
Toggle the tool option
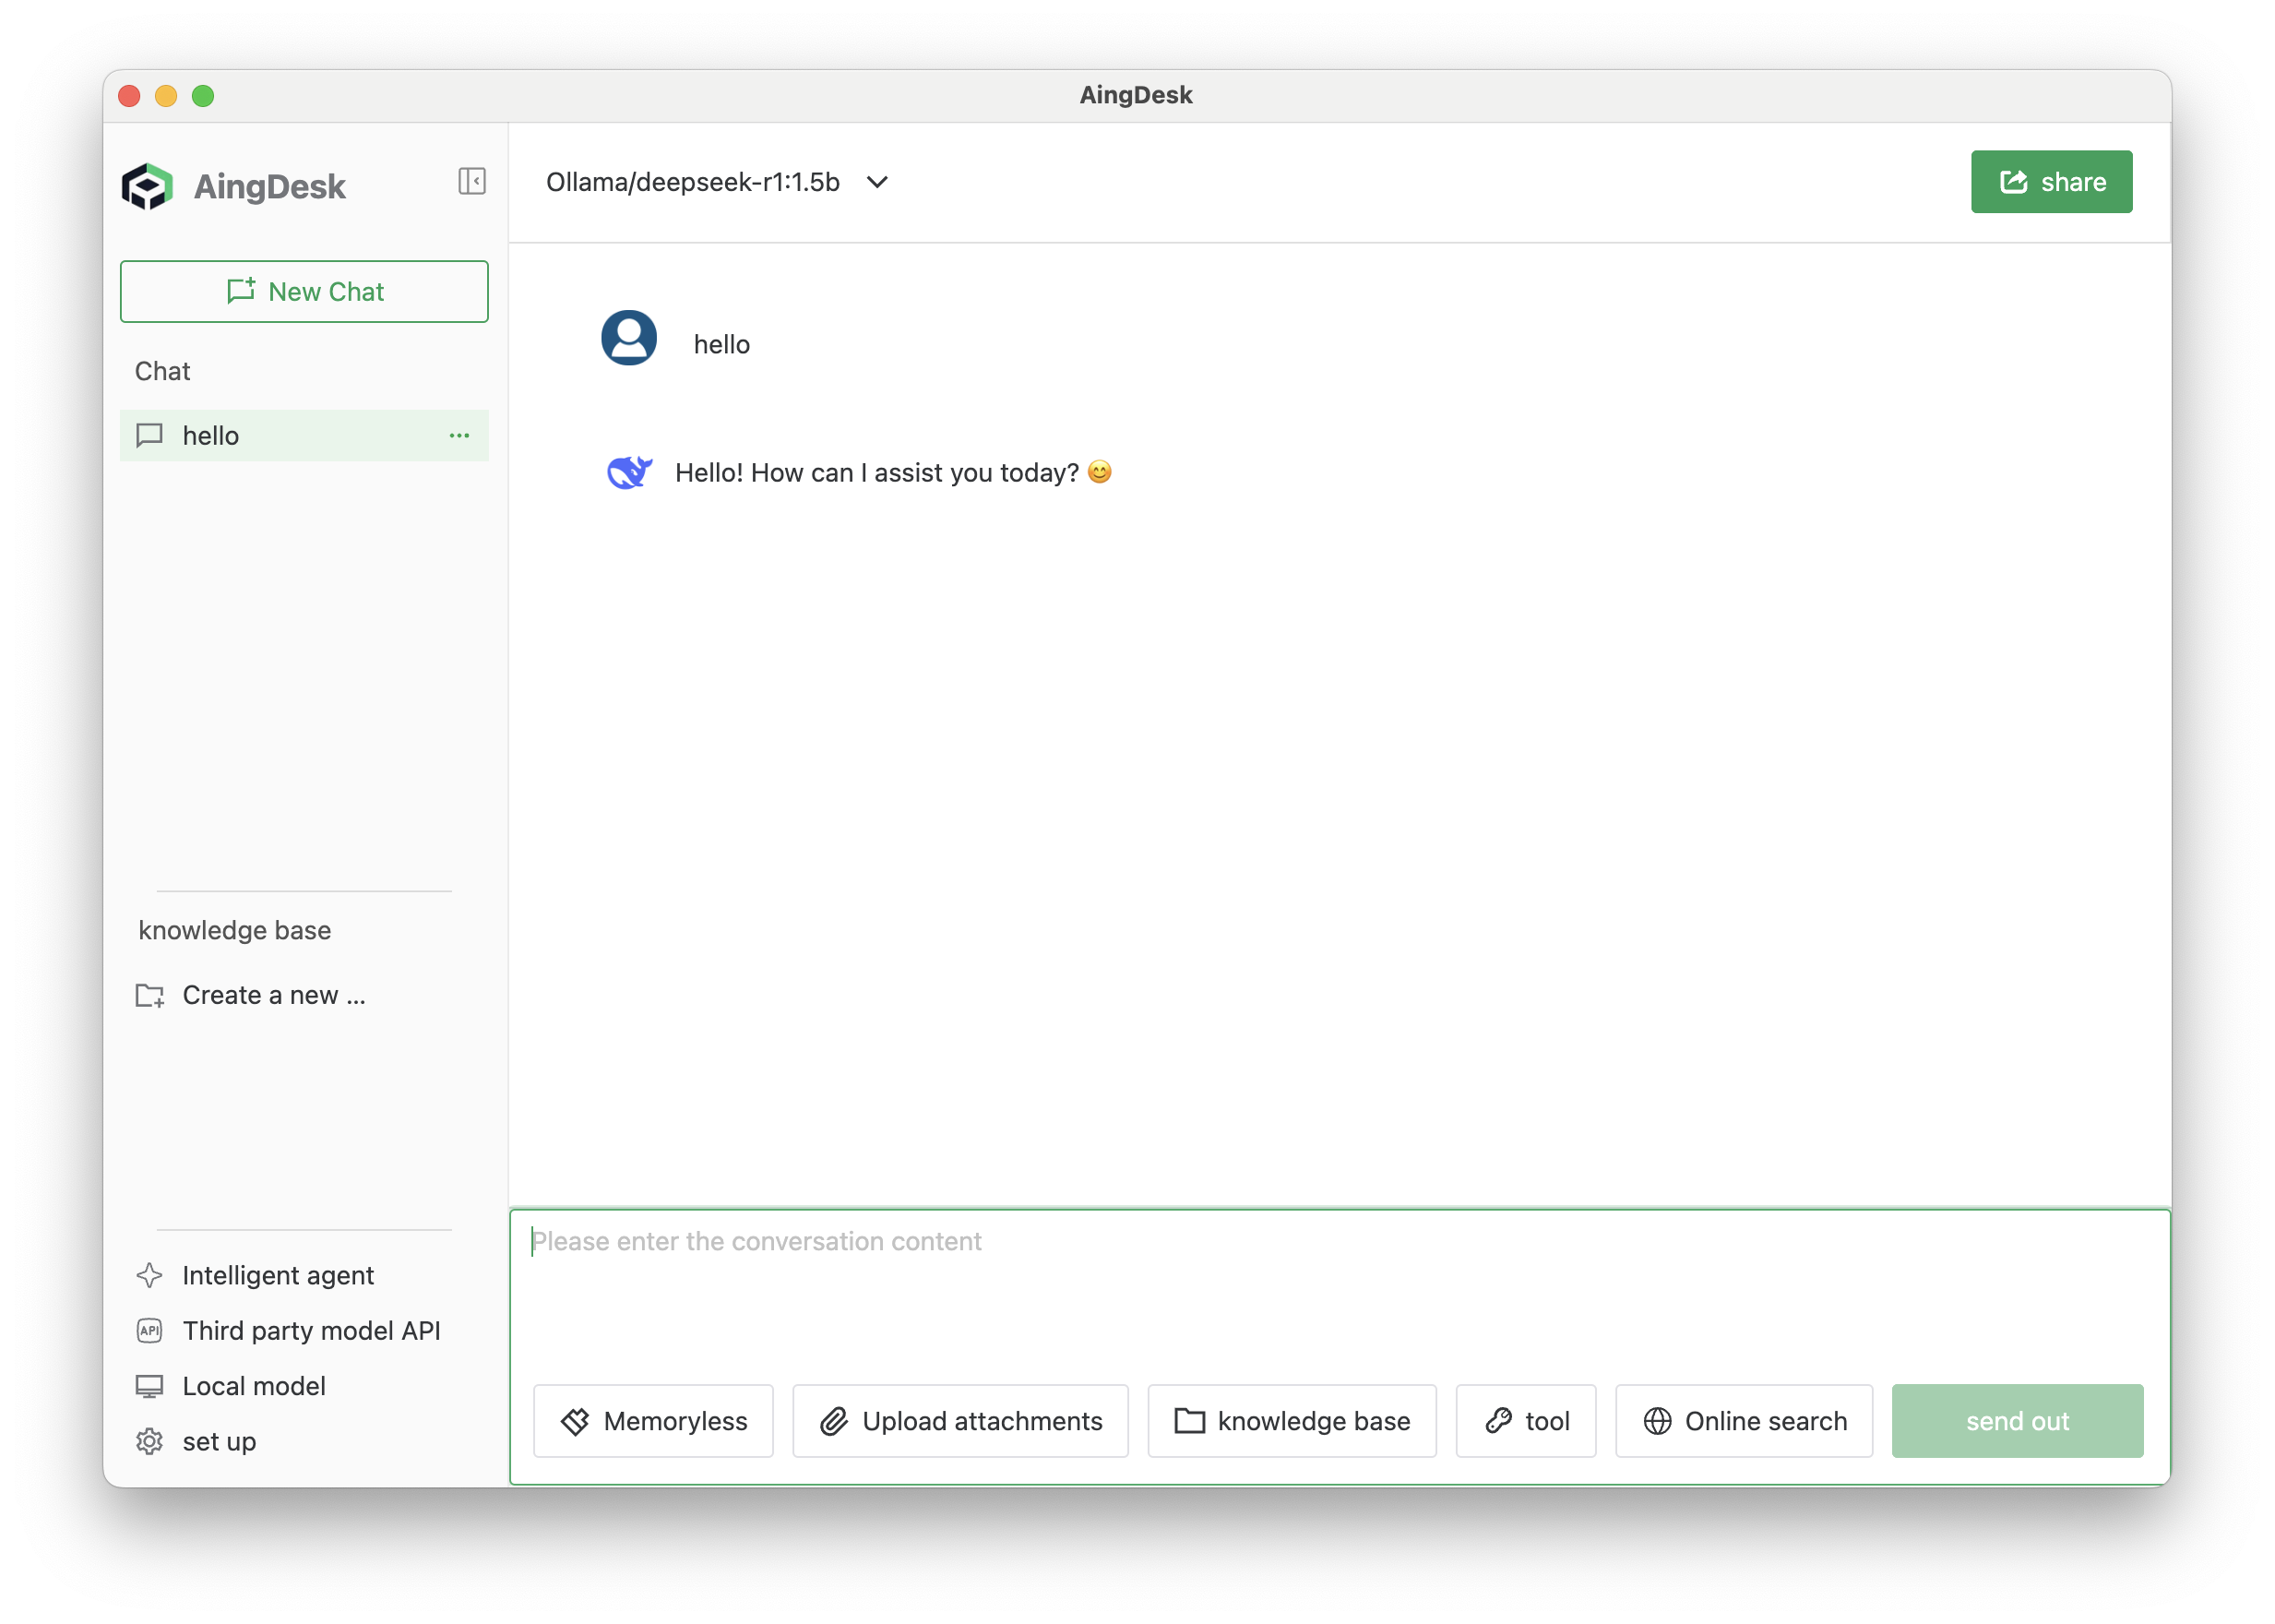(x=1525, y=1421)
